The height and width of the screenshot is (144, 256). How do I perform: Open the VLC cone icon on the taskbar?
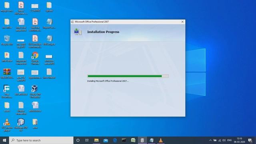click(x=161, y=140)
